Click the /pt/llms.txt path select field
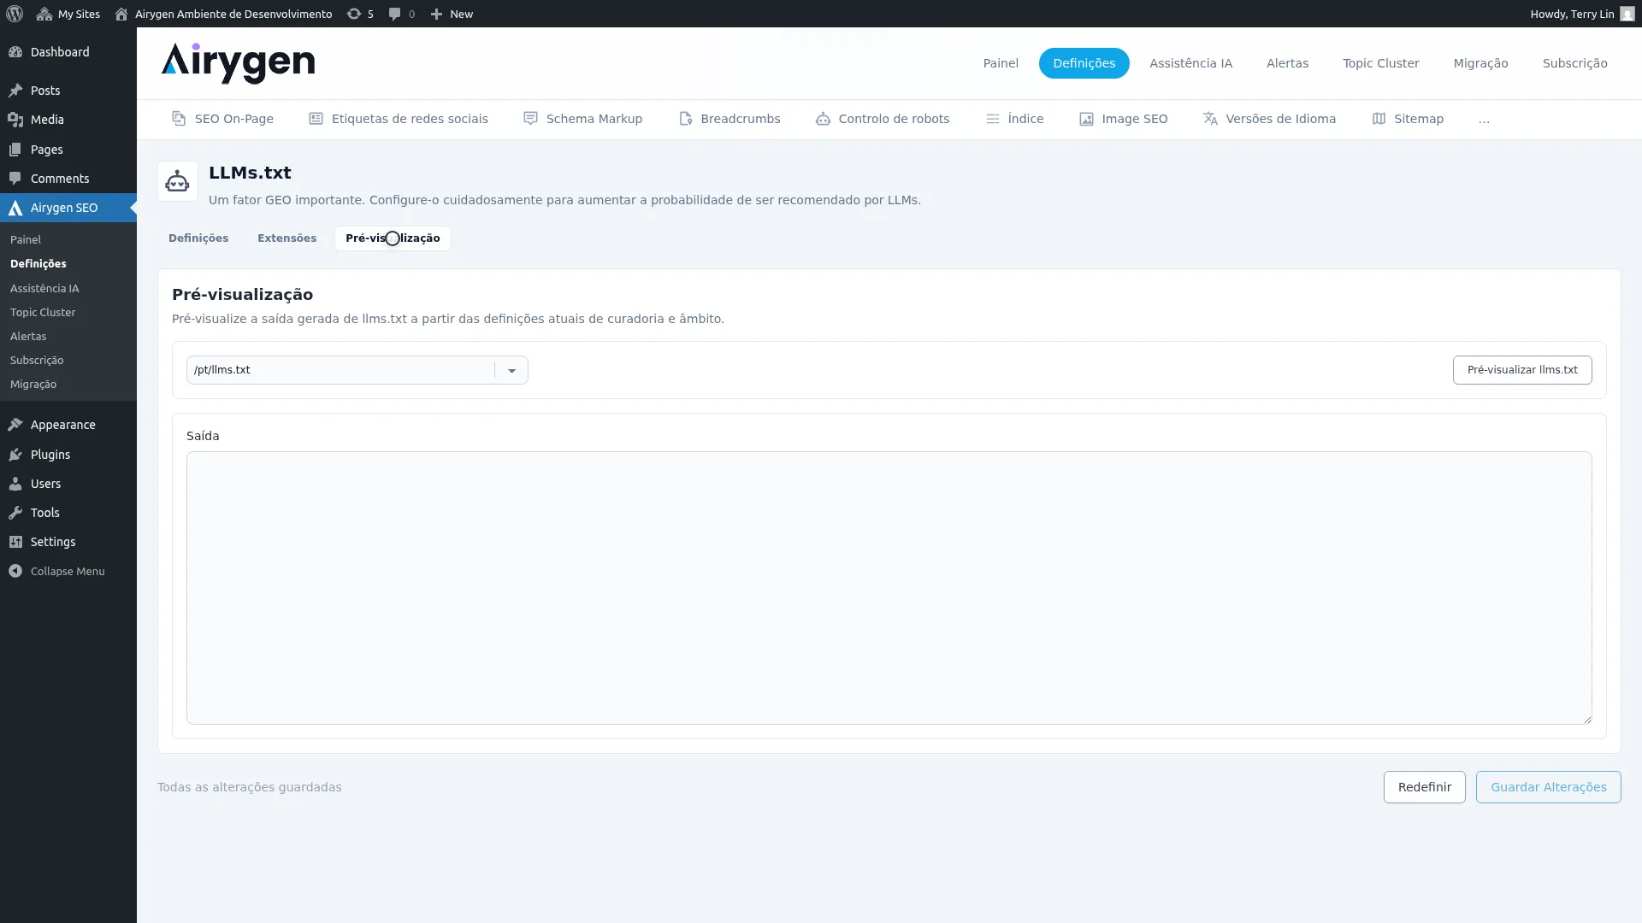 point(357,370)
